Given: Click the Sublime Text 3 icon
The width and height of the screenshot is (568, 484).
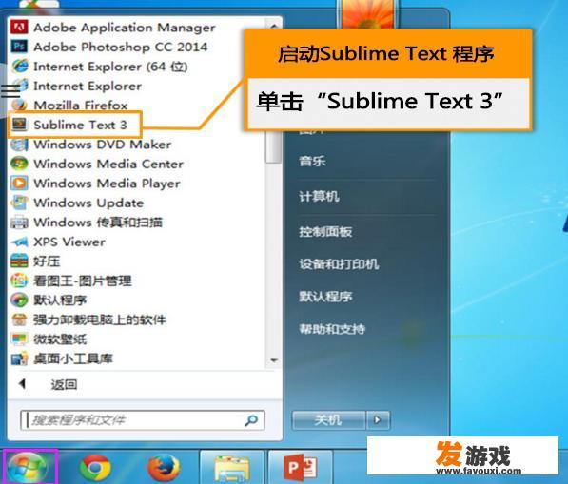Looking at the screenshot, I should tap(19, 125).
